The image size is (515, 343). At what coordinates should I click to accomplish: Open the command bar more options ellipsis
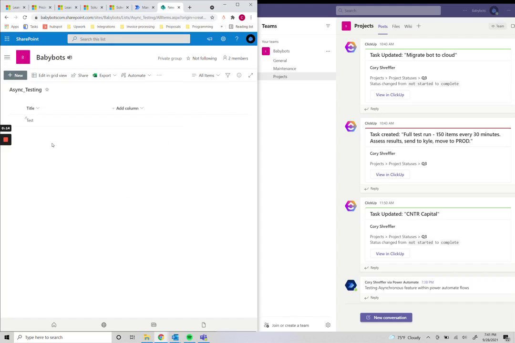tap(159, 75)
